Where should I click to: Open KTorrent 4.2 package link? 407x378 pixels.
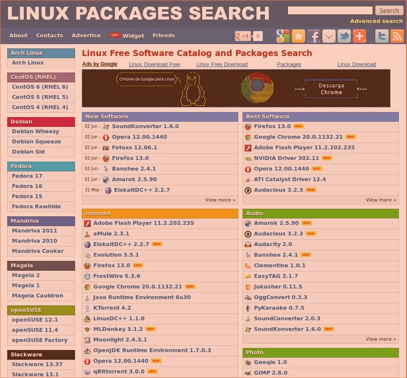tap(112, 308)
